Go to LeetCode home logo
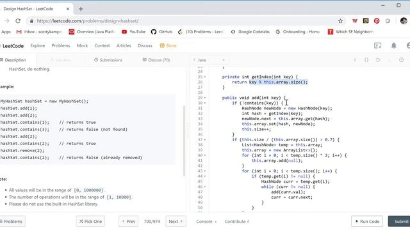The height and width of the screenshot is (230, 410). [x=12, y=46]
